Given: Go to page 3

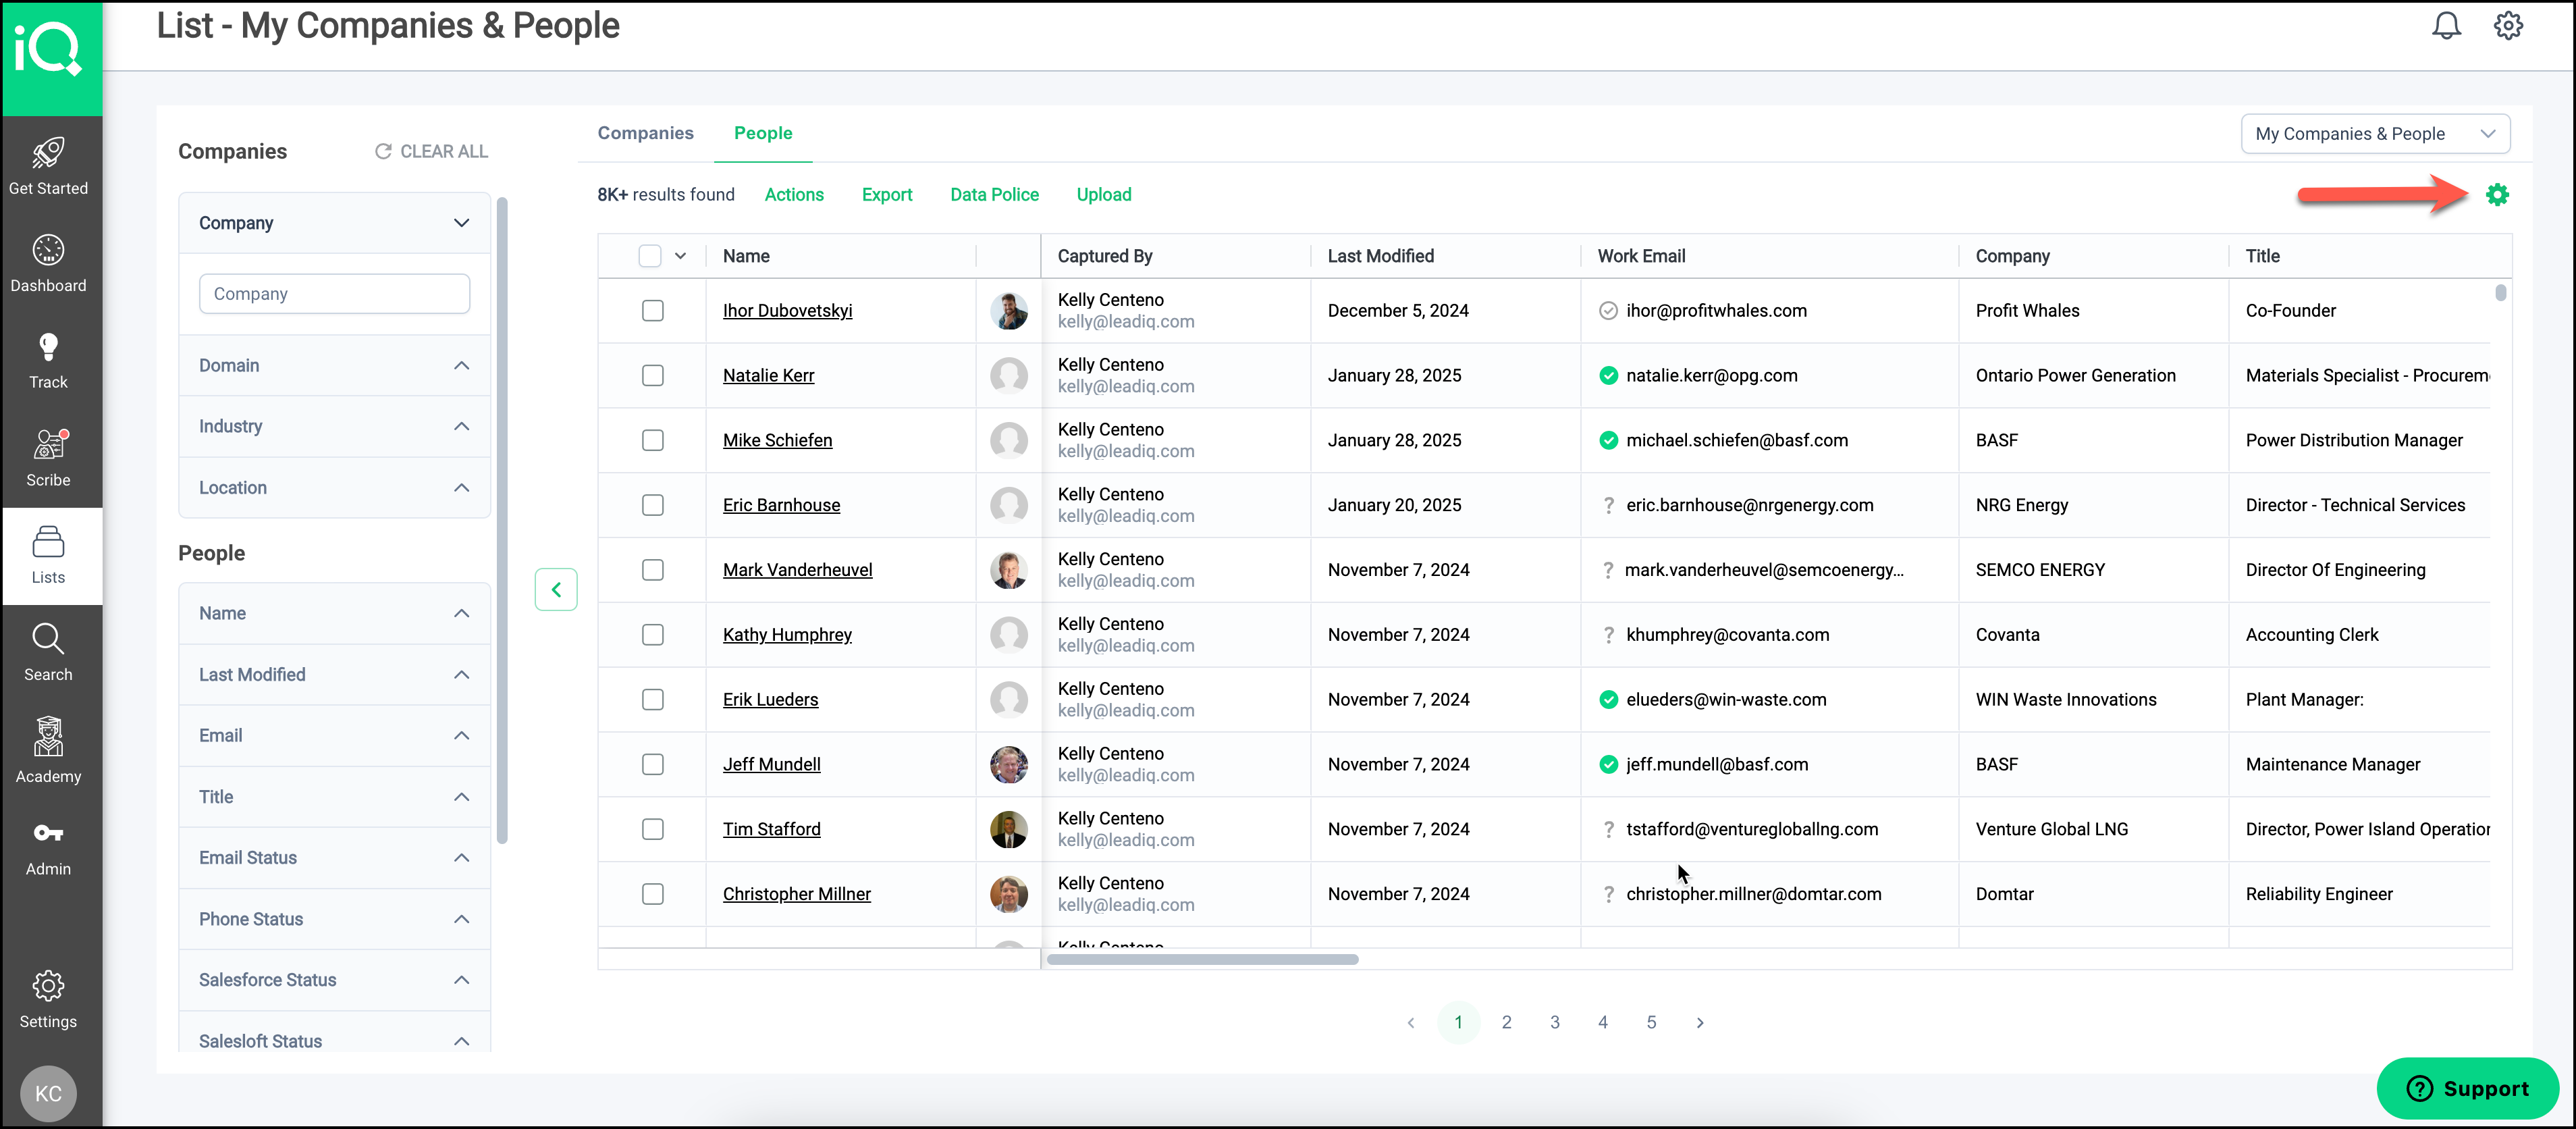Looking at the screenshot, I should [1555, 1022].
